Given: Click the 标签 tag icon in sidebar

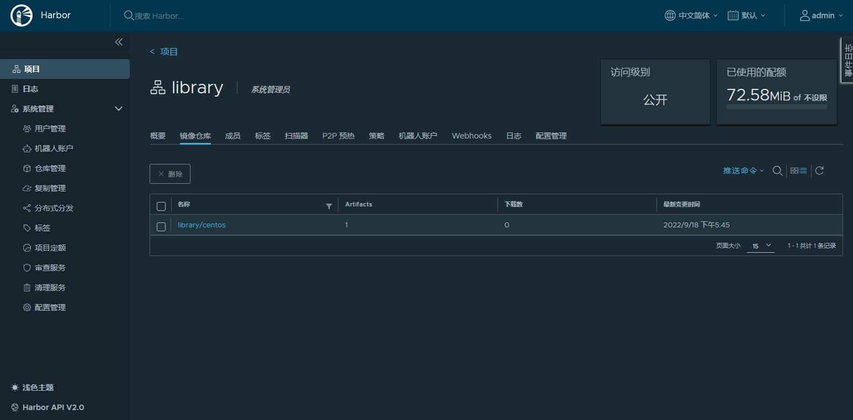Looking at the screenshot, I should click(27, 228).
